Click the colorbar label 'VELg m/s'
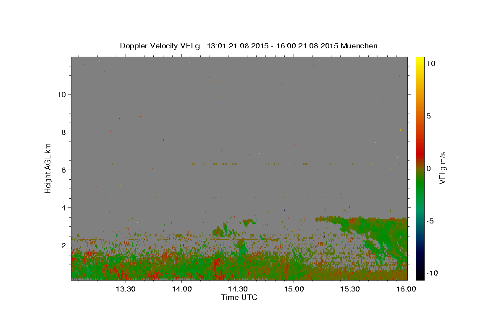The image size is (504, 336). click(x=442, y=168)
